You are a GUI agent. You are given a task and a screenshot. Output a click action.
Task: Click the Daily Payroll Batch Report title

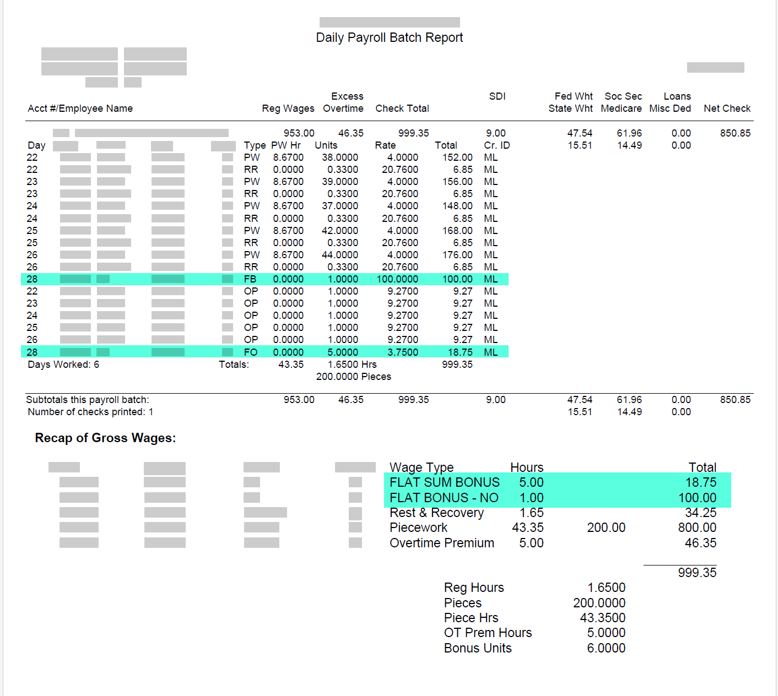tap(389, 37)
